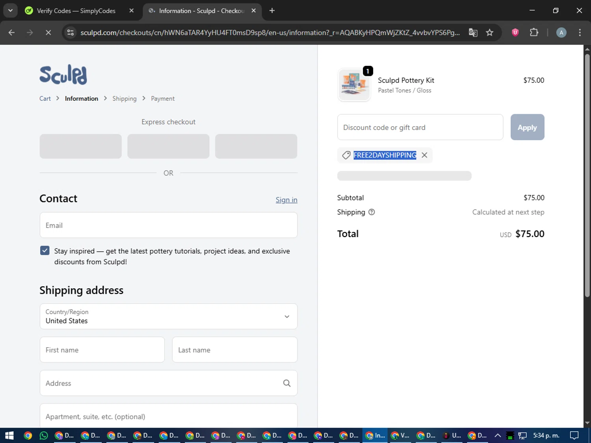591x443 pixels.
Task: Remove the FREE2DAYSHIPPING discount code
Action: [424, 155]
